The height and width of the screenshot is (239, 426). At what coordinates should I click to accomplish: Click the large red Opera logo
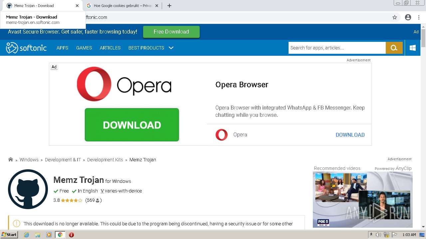94,84
